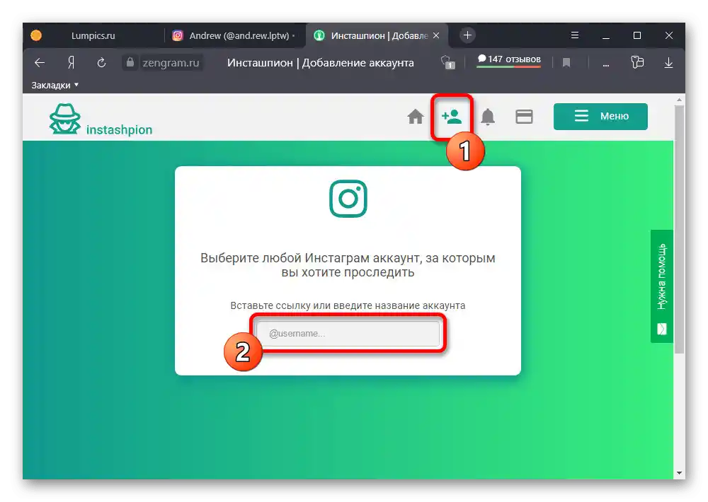Close the Инсташпион tab
The height and width of the screenshot is (502, 708).
436,35
